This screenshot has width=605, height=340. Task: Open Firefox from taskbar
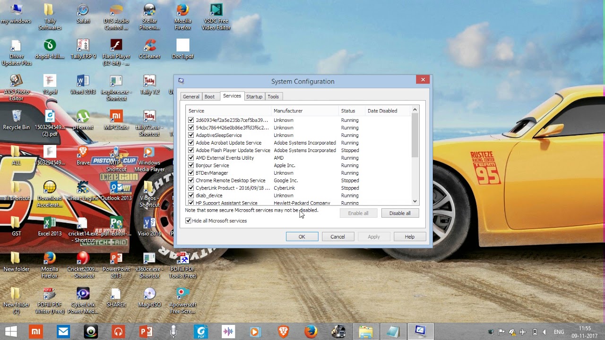tap(311, 331)
